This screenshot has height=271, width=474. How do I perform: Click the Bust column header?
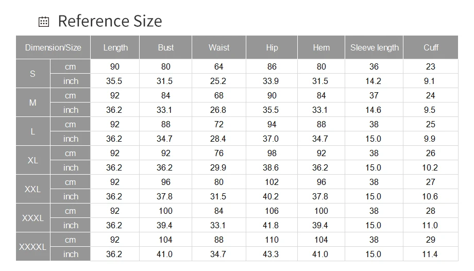tap(166, 47)
